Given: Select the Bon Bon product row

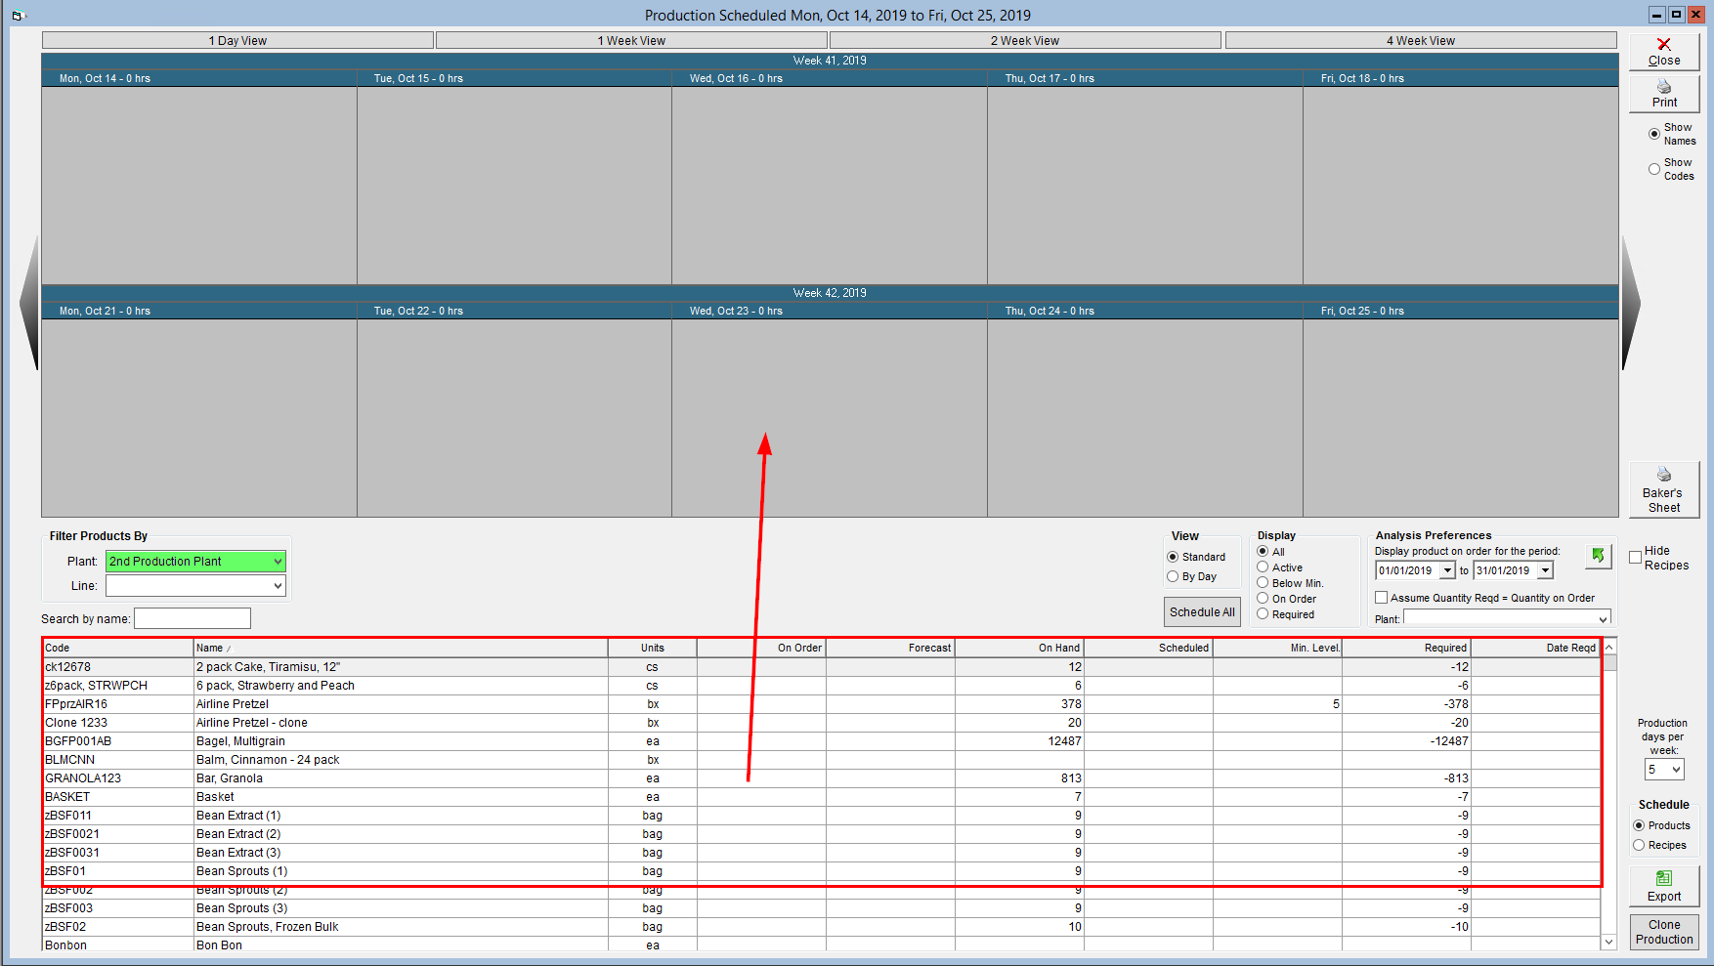Looking at the screenshot, I should 821,945.
